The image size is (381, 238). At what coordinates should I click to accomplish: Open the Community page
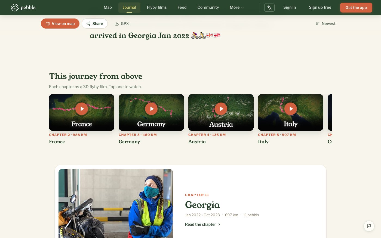tap(208, 8)
